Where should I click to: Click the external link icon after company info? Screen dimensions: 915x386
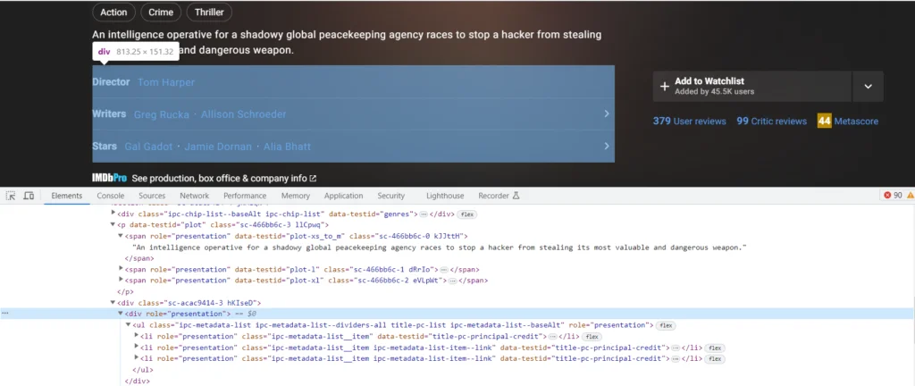(313, 179)
